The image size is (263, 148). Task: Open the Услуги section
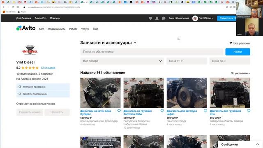[x=85, y=29]
